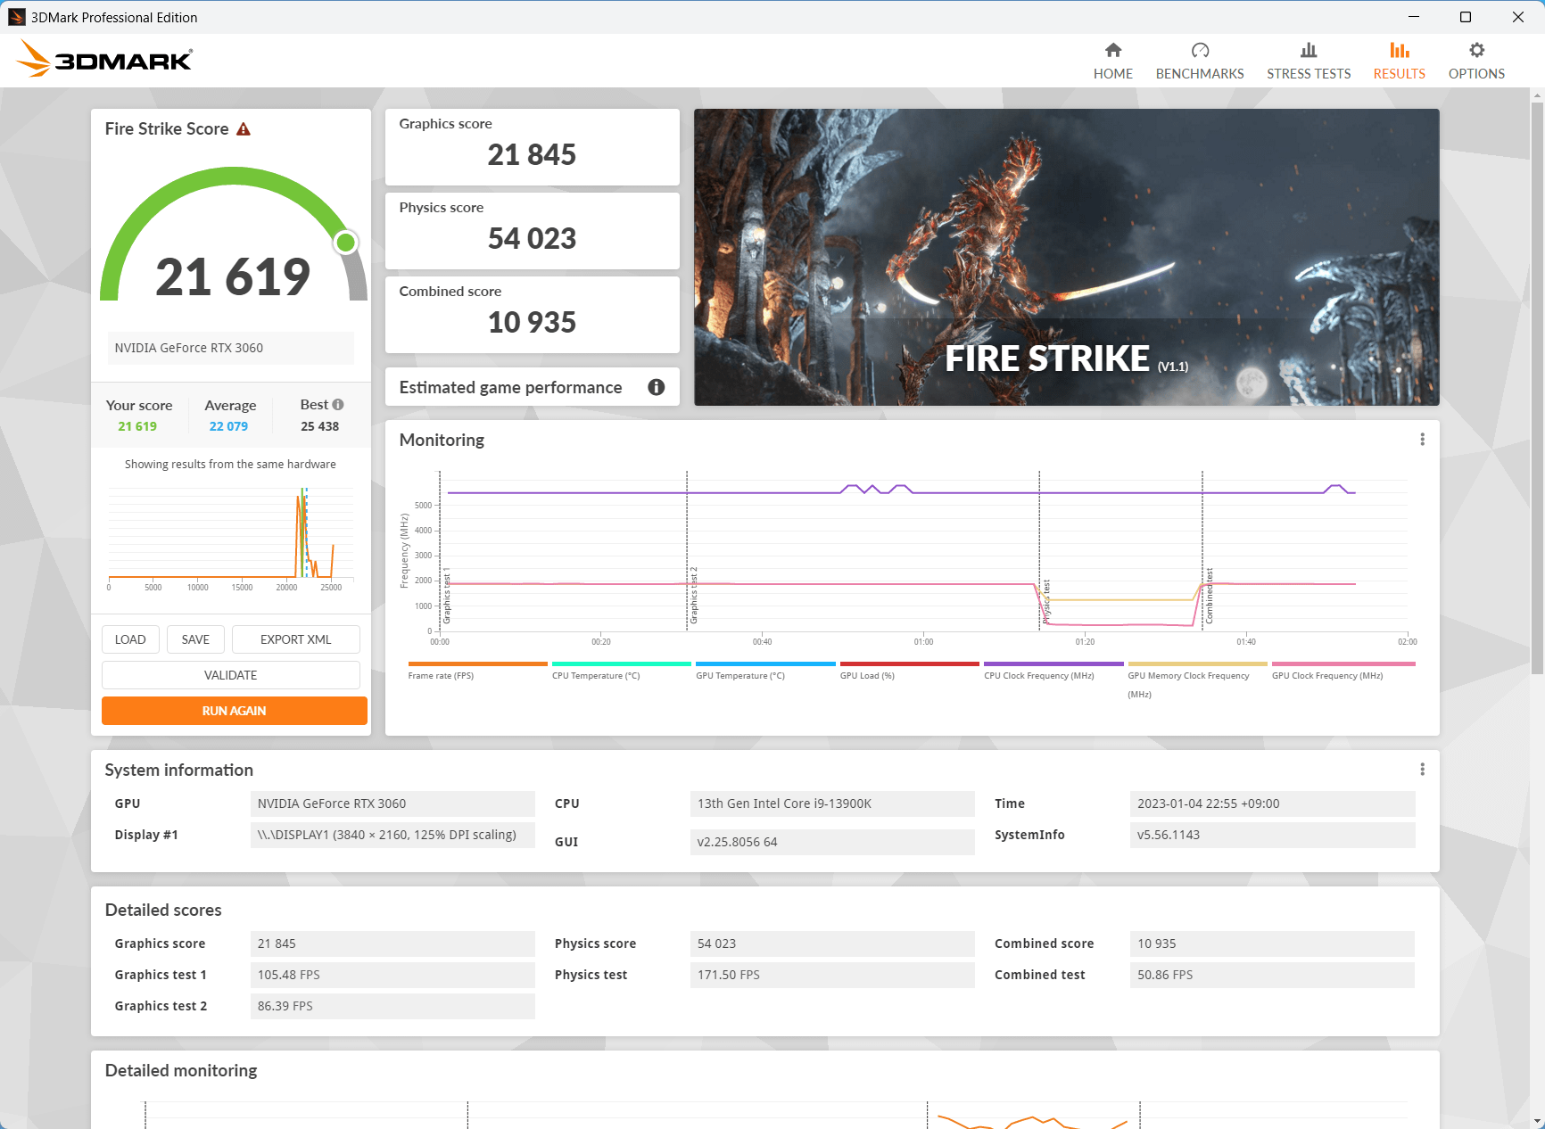Click EXPORT XML button

[296, 639]
